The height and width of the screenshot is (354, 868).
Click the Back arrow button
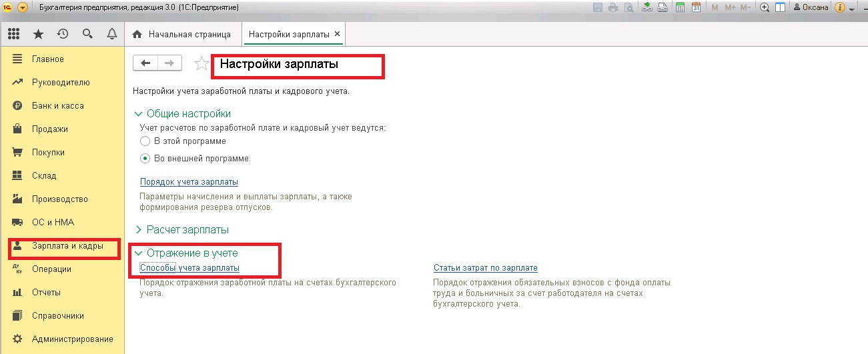coord(145,63)
